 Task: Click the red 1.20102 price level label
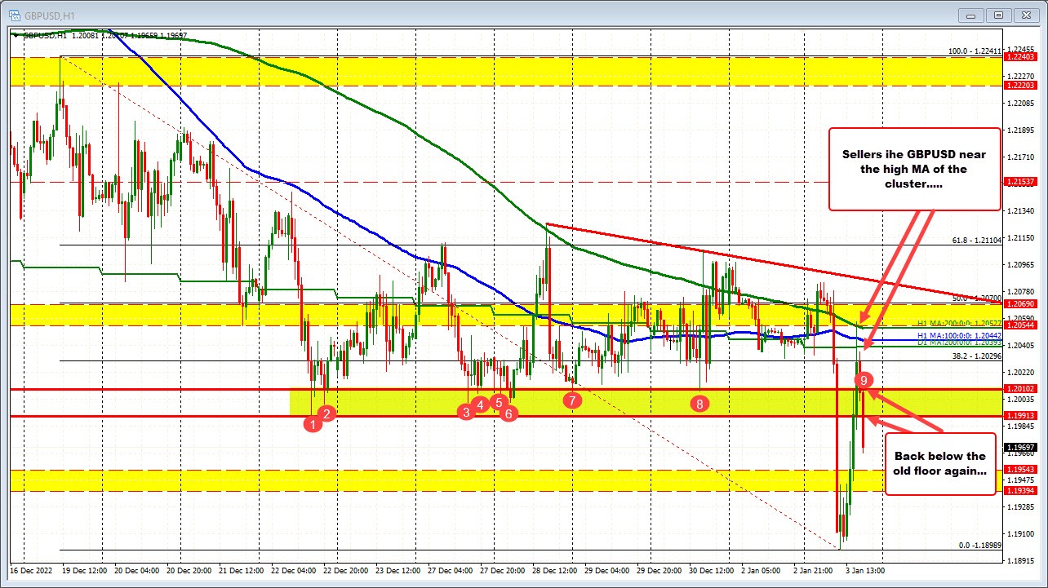(x=1021, y=388)
